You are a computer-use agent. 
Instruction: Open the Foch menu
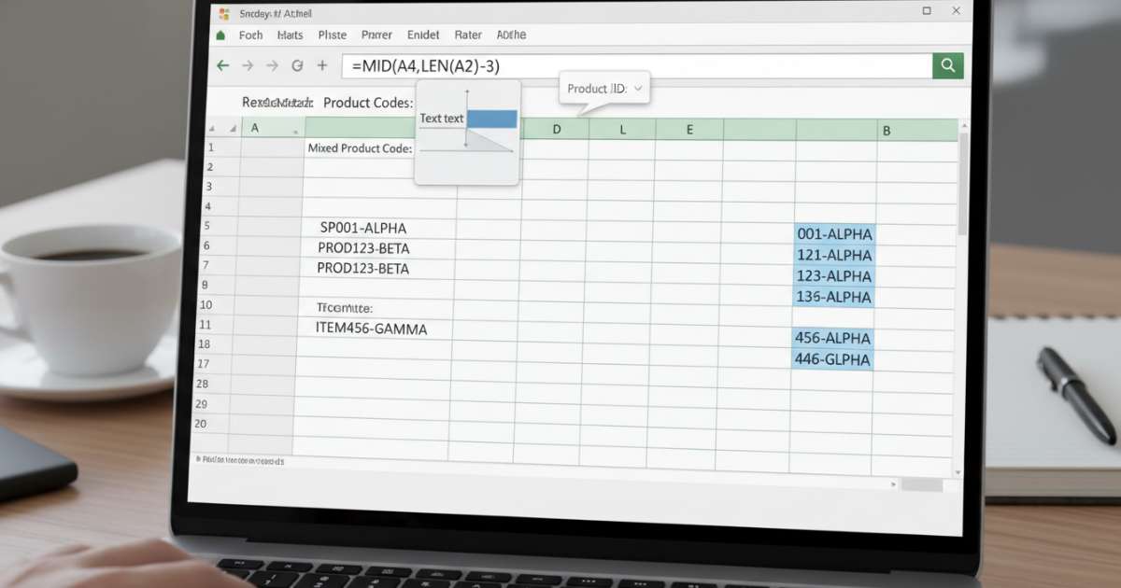point(250,35)
